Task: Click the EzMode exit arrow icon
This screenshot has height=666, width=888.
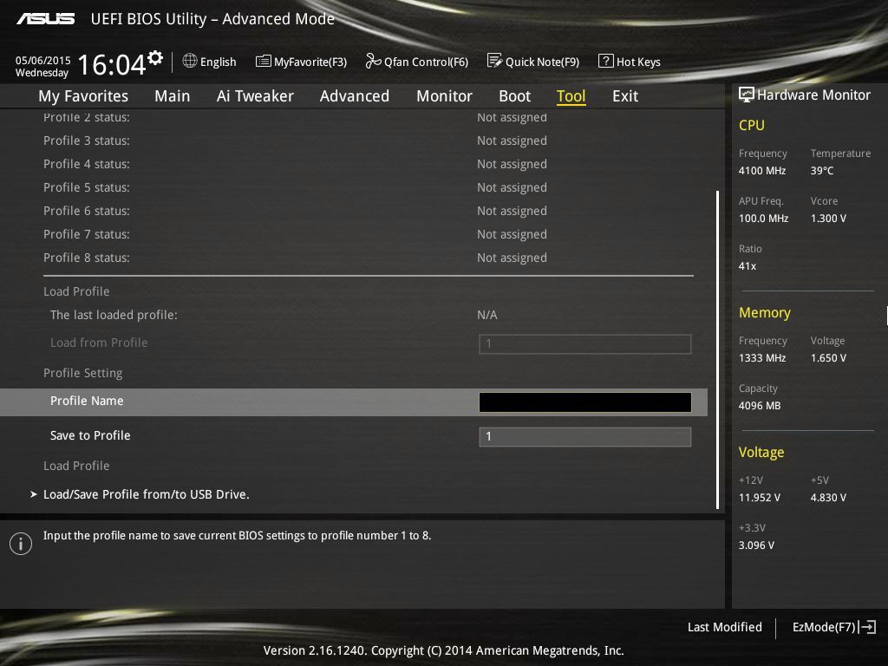Action: (867, 627)
